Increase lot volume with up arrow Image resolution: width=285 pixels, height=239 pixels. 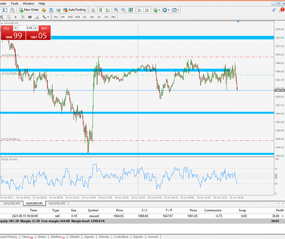[36, 28]
